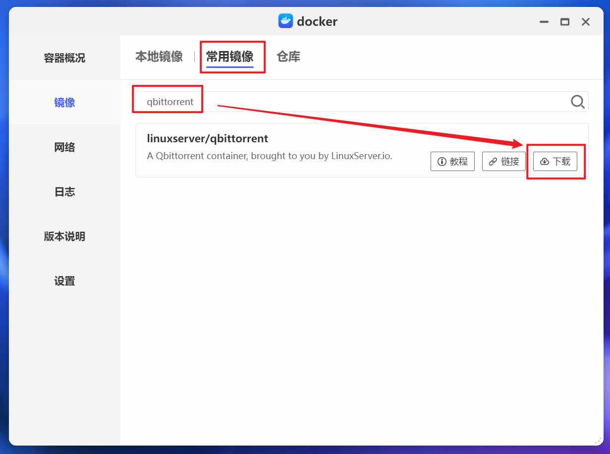
Task: Switch to the 仓库 tab
Action: pos(288,57)
